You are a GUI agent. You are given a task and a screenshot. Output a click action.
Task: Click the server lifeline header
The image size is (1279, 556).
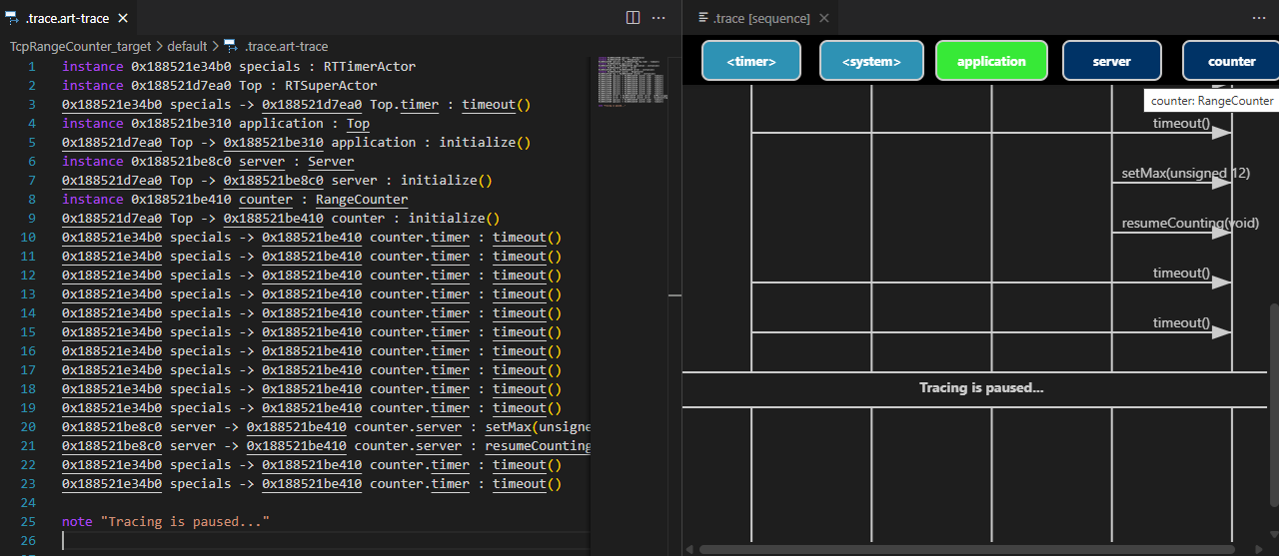coord(1111,61)
